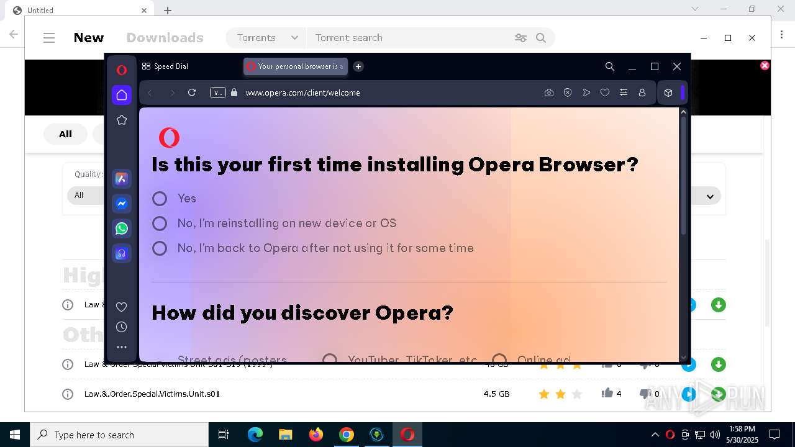Open the Home icon in Opera sidebar
Image resolution: width=795 pixels, height=447 pixels.
122,95
